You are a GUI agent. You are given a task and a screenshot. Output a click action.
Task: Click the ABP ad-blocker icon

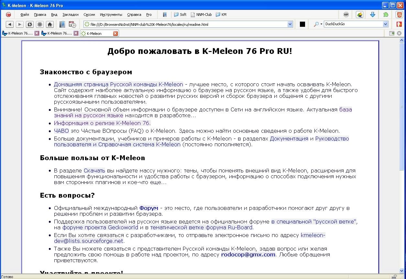tap(346, 15)
